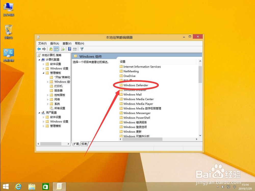This screenshot has height=191, width=255.
Task: Switch to the 标准 tab
Action: click(x=84, y=144)
